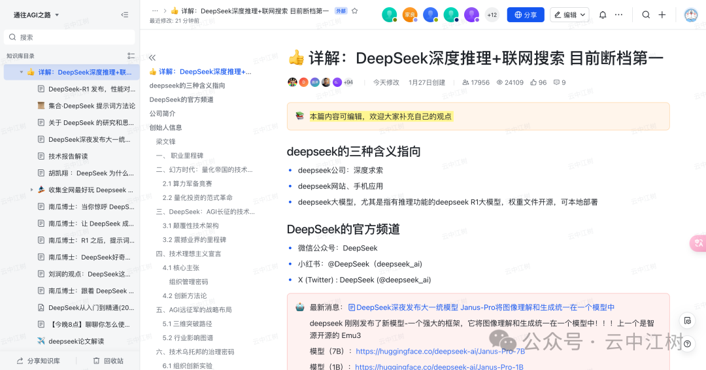
Task: Open the help question mark button
Action: point(687,344)
